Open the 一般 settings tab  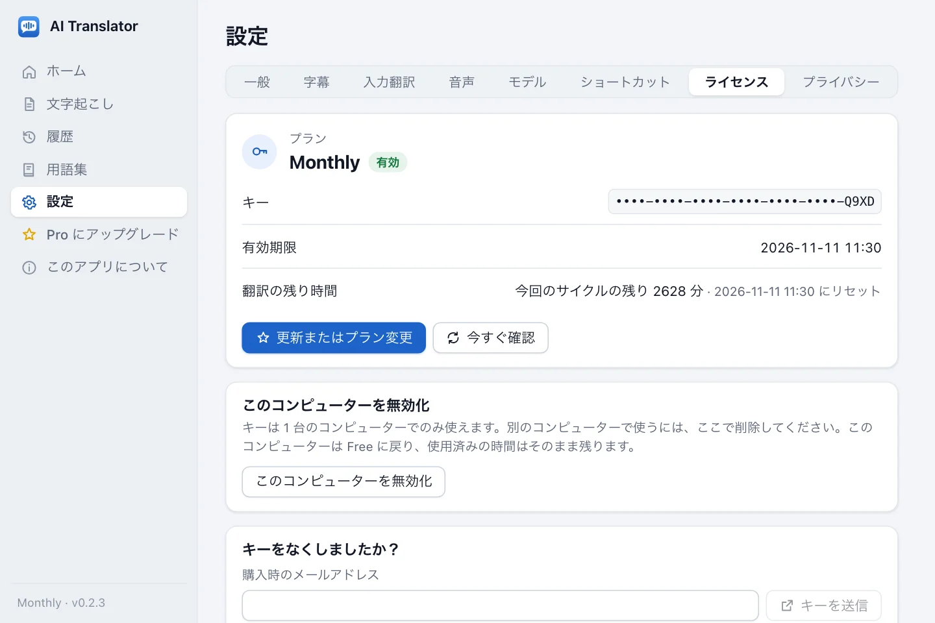tap(257, 82)
